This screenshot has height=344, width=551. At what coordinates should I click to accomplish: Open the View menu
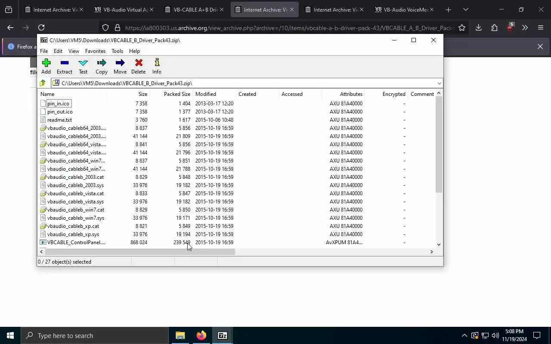click(x=74, y=51)
